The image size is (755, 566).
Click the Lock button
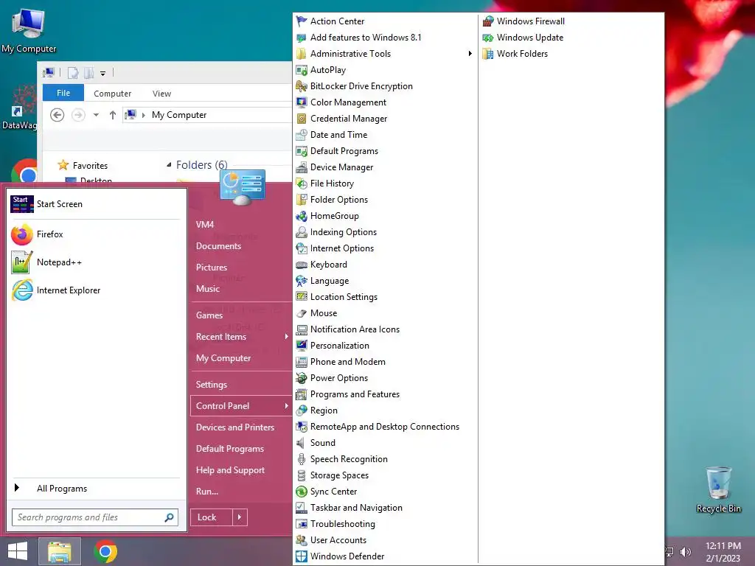pyautogui.click(x=212, y=517)
